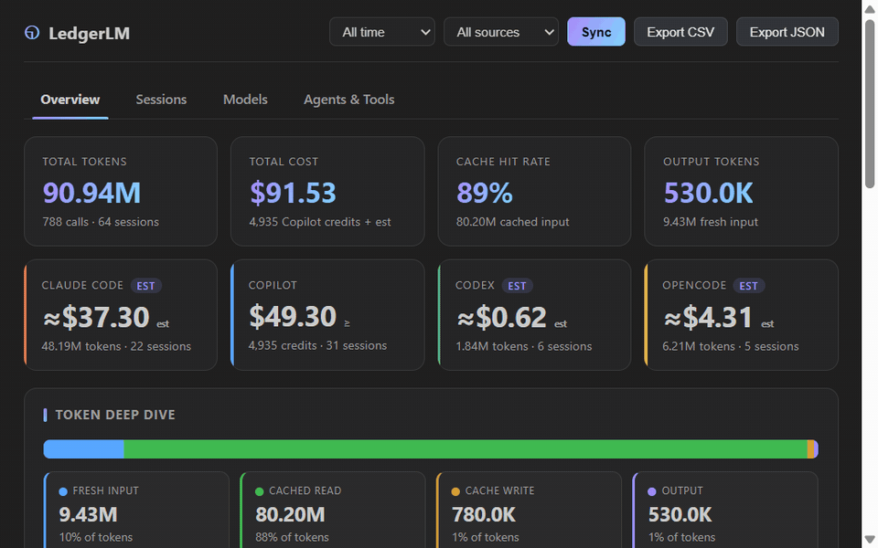The width and height of the screenshot is (878, 548).
Task: Click '1.84M tokens · 6 sessions' text
Action: pyautogui.click(x=523, y=346)
